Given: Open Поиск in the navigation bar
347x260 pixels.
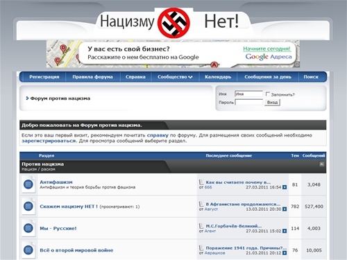Looking at the screenshot, I should [x=311, y=77].
